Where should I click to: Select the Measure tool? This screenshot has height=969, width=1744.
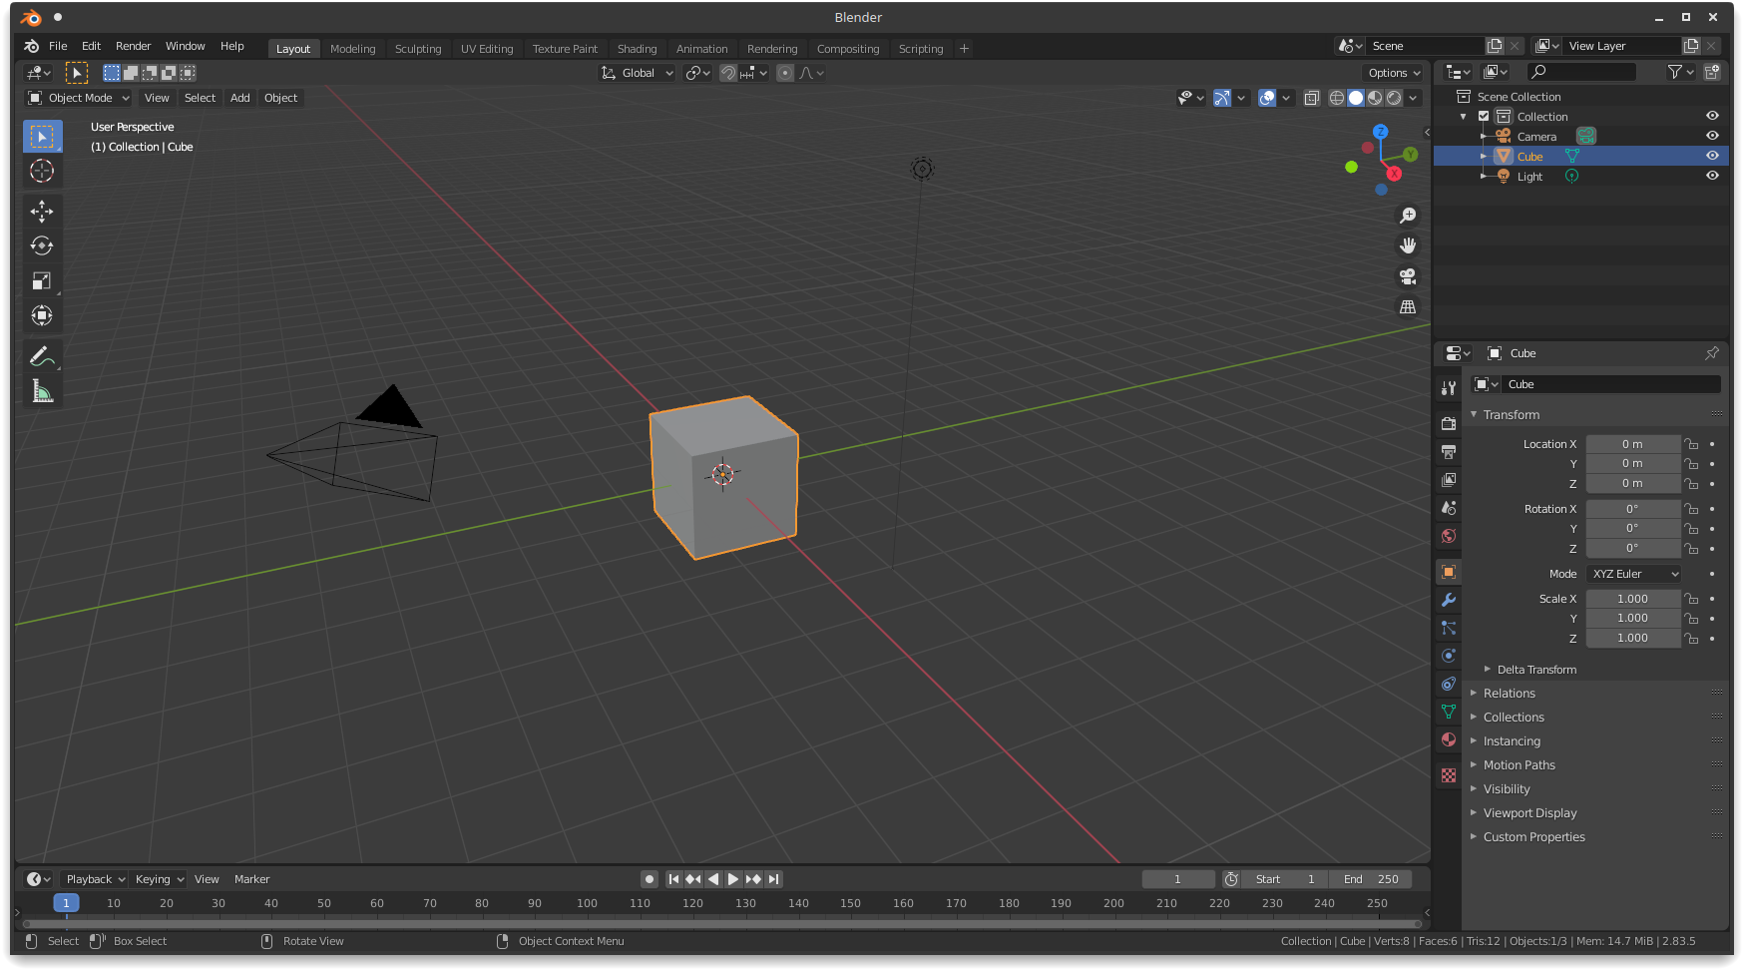tap(42, 390)
